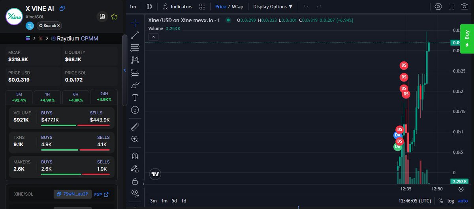Toggle lock all drawings
Screen dimensions: 474x209
[x=135, y=181]
